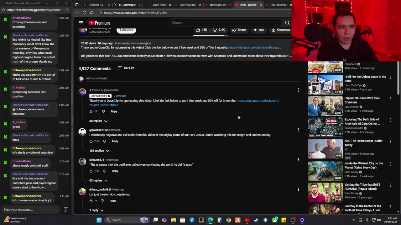401x225 pixels.
Task: Click the Add a comment field
Action: (x=192, y=78)
